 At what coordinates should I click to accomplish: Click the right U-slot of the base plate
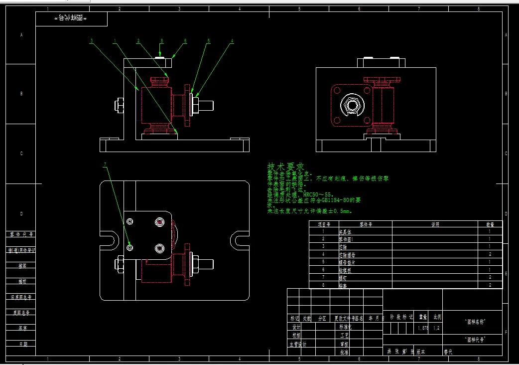click(240, 240)
